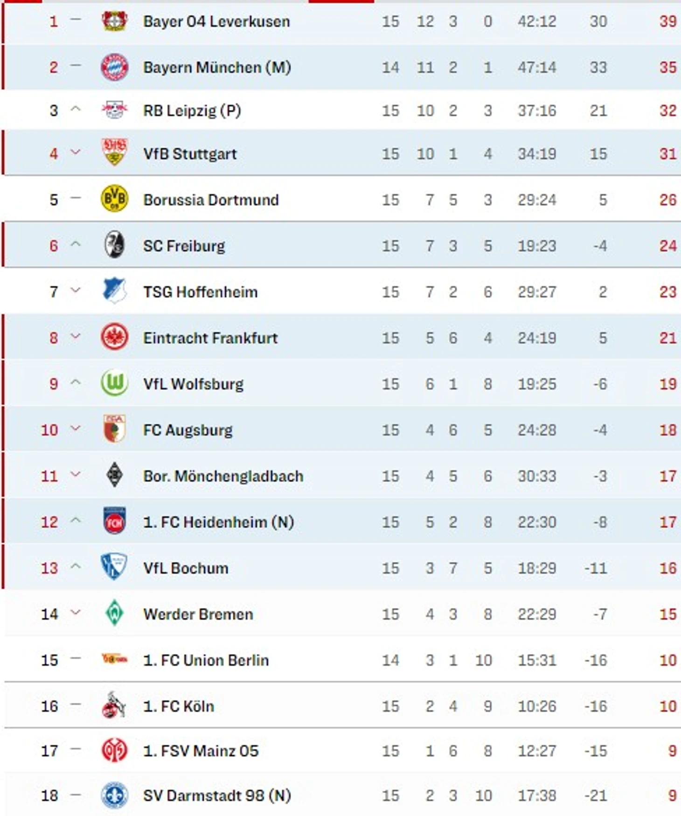Click the up arrow beside VfL Bochum
This screenshot has width=681, height=816.
click(x=75, y=567)
